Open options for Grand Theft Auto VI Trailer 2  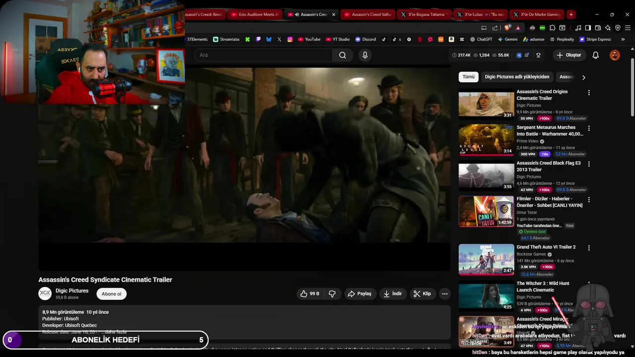pos(589,248)
